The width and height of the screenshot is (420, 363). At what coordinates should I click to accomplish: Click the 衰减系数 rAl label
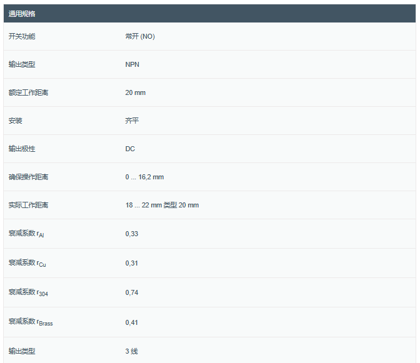[26, 234]
